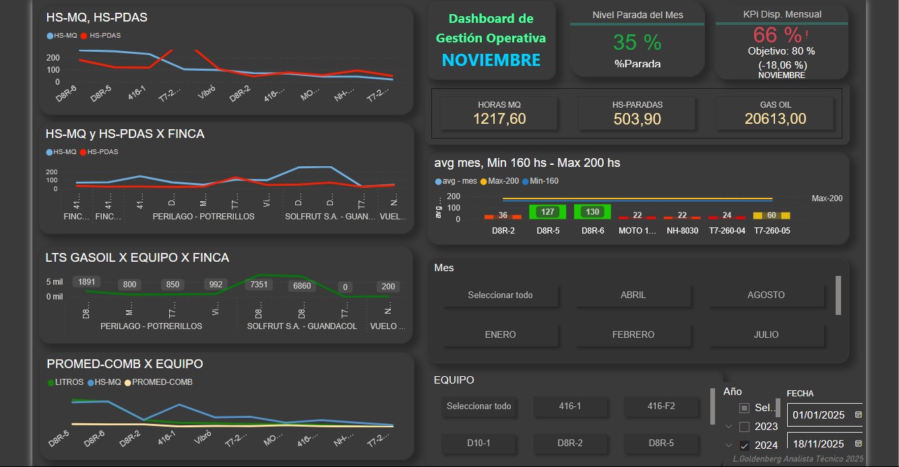Uncheck the 2024 year checkbox
899x467 pixels.
(x=744, y=445)
